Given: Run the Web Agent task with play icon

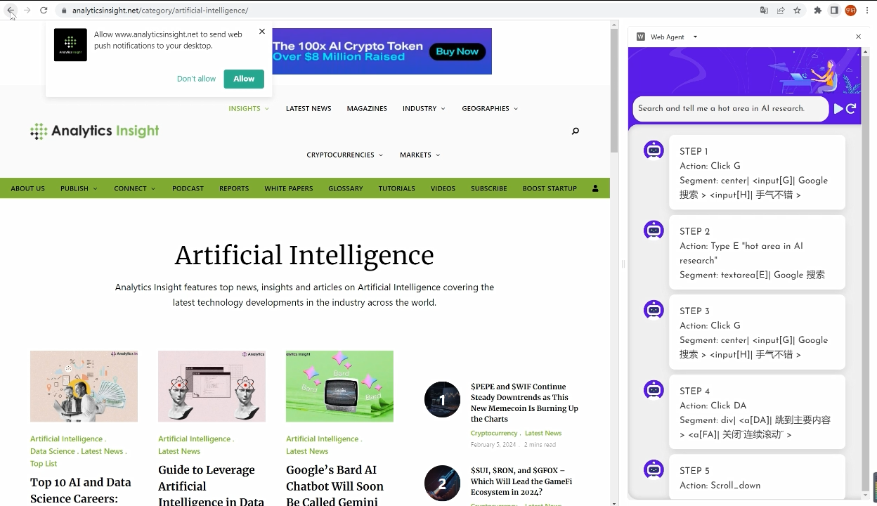Looking at the screenshot, I should [838, 109].
